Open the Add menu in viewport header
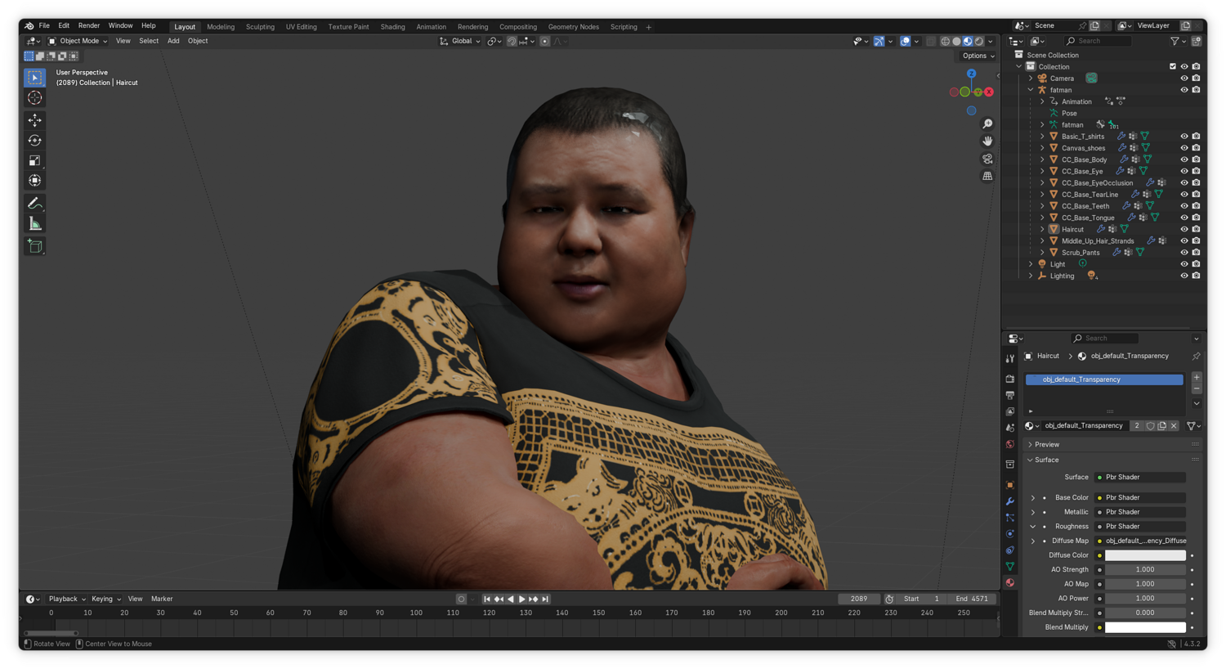Screen dimensions: 1226x669 tap(173, 41)
